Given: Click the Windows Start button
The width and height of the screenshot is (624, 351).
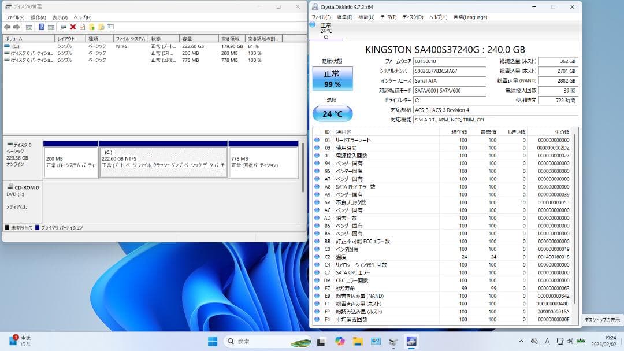Looking at the screenshot, I should (x=213, y=341).
